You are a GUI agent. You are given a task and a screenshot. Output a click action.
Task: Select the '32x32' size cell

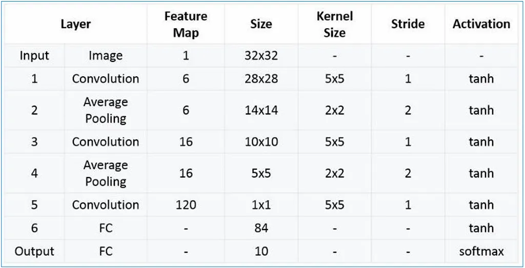(261, 55)
